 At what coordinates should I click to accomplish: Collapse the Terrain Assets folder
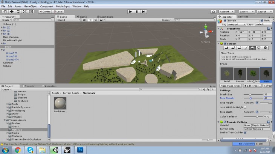pos(5,120)
